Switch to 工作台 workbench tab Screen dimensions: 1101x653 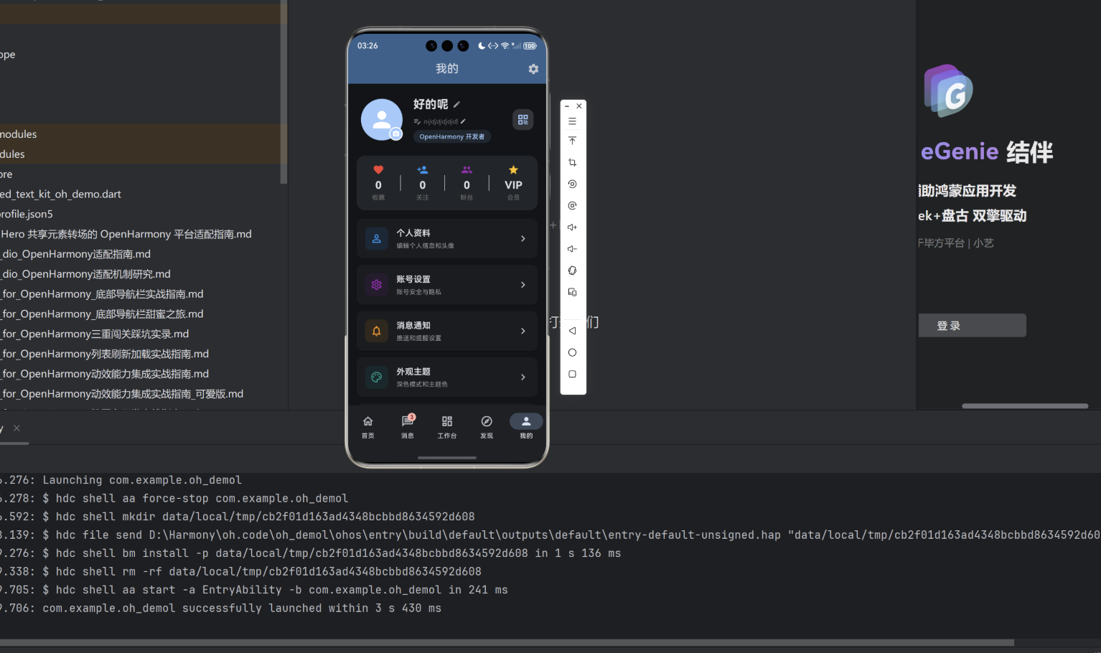447,426
